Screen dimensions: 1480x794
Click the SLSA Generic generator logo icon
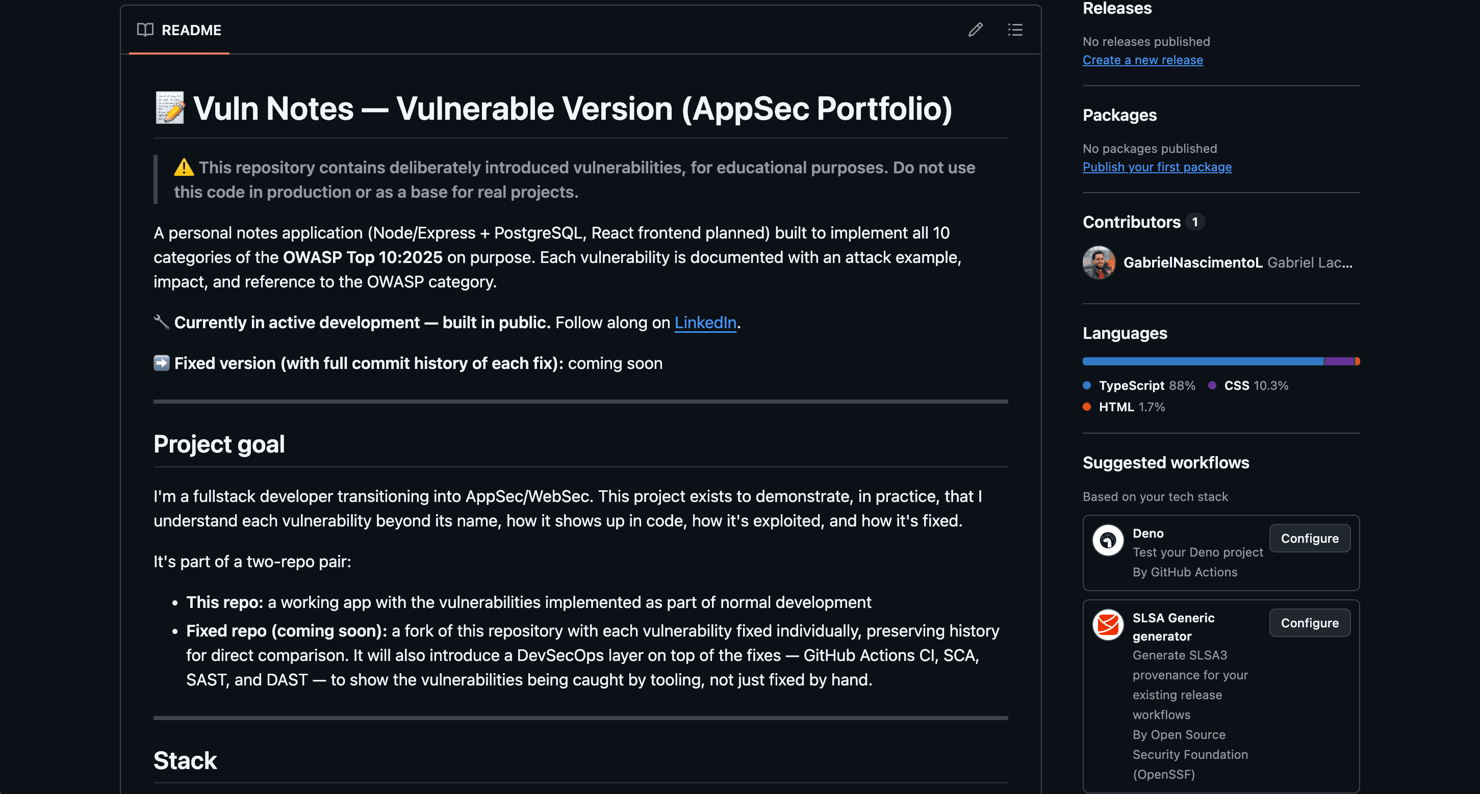1108,625
